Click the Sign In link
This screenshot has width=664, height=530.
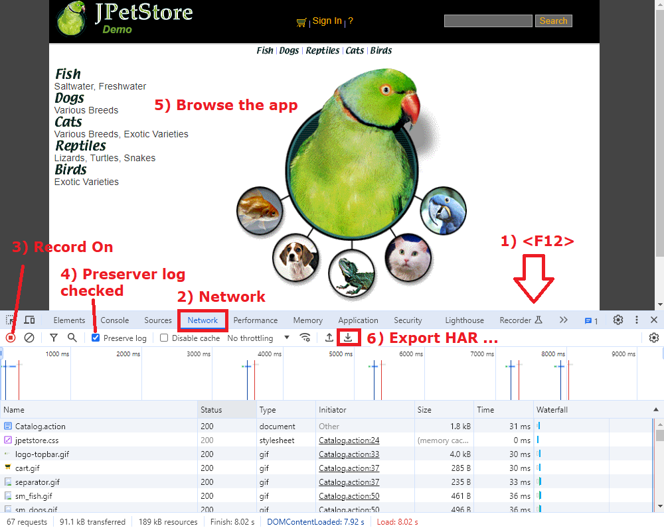pos(327,21)
